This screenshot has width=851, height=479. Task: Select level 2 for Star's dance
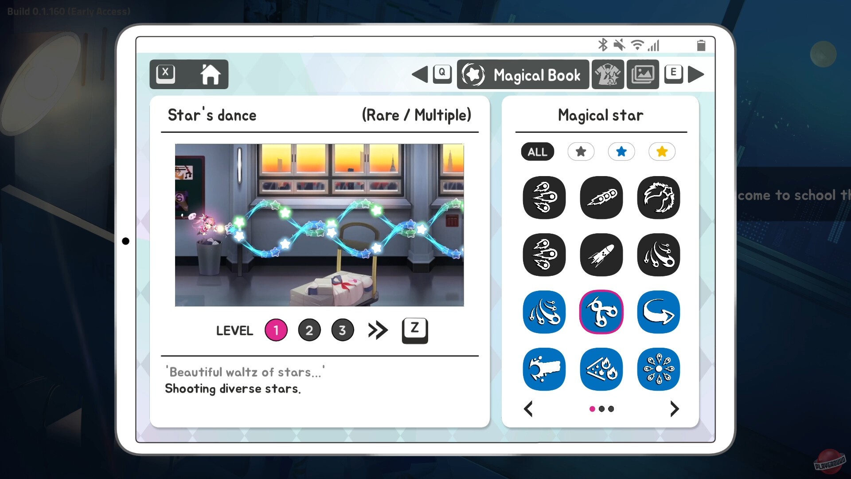(309, 330)
